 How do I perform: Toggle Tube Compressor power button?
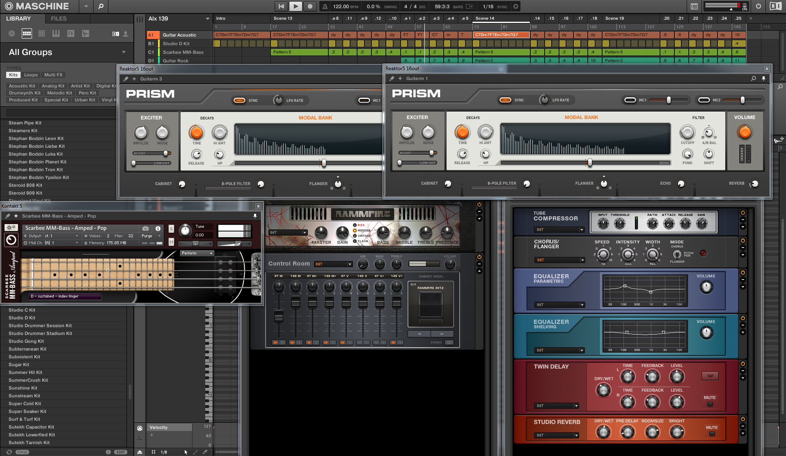click(742, 213)
